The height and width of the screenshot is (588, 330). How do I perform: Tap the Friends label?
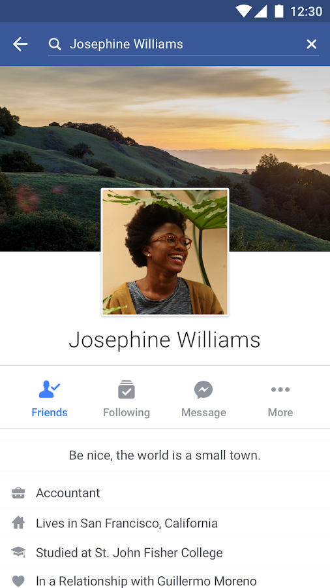50,412
